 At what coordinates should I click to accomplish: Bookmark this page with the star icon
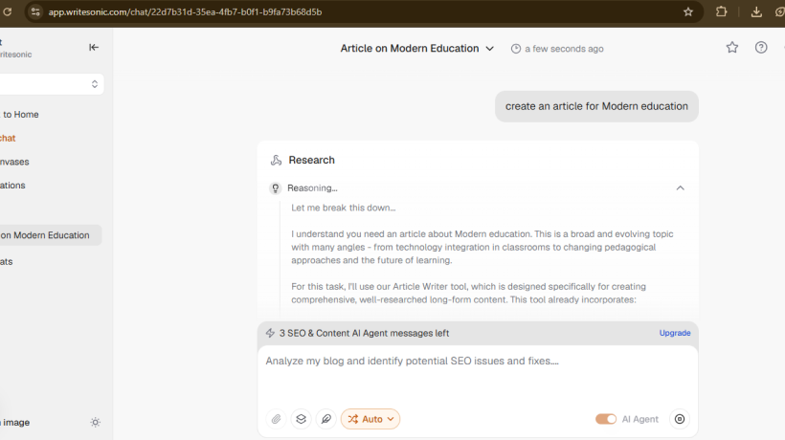(x=688, y=11)
